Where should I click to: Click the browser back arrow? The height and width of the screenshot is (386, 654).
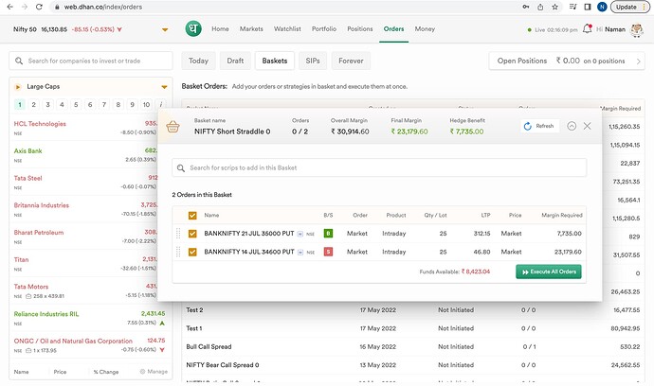(x=10, y=7)
